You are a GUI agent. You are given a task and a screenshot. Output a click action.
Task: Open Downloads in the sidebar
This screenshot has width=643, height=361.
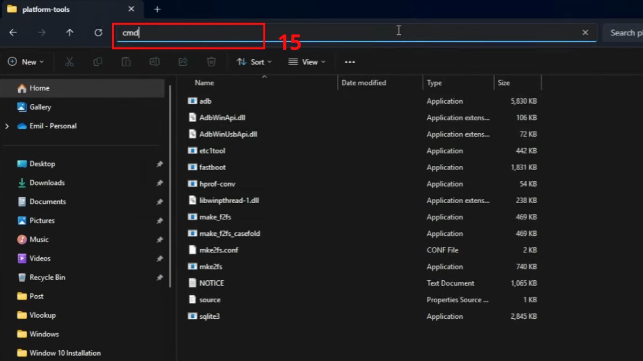click(47, 183)
